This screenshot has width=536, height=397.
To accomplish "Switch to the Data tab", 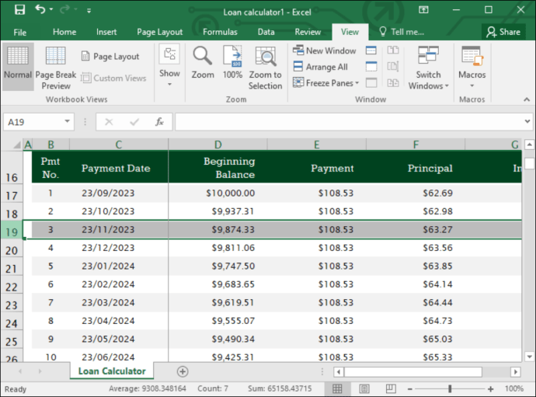I will (x=266, y=32).
